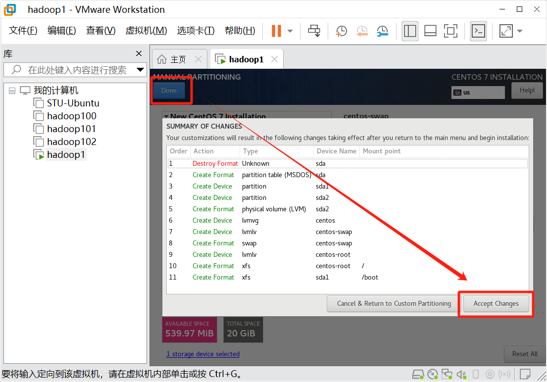Click the Action column header
547x382 pixels.
[215, 151]
